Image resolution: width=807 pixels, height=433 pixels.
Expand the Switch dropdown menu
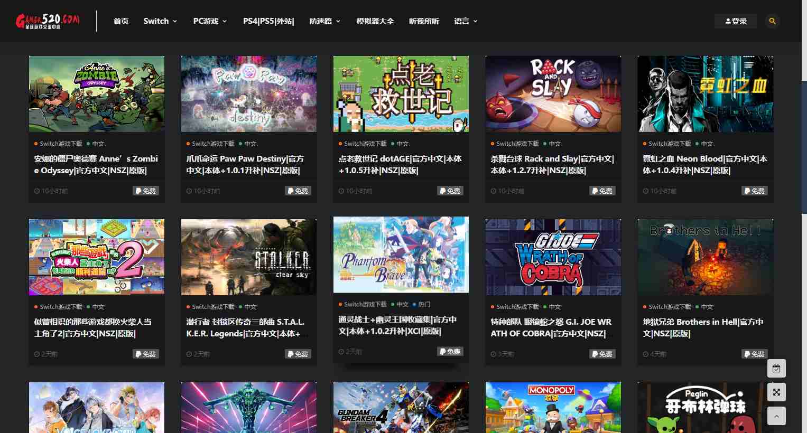point(160,21)
